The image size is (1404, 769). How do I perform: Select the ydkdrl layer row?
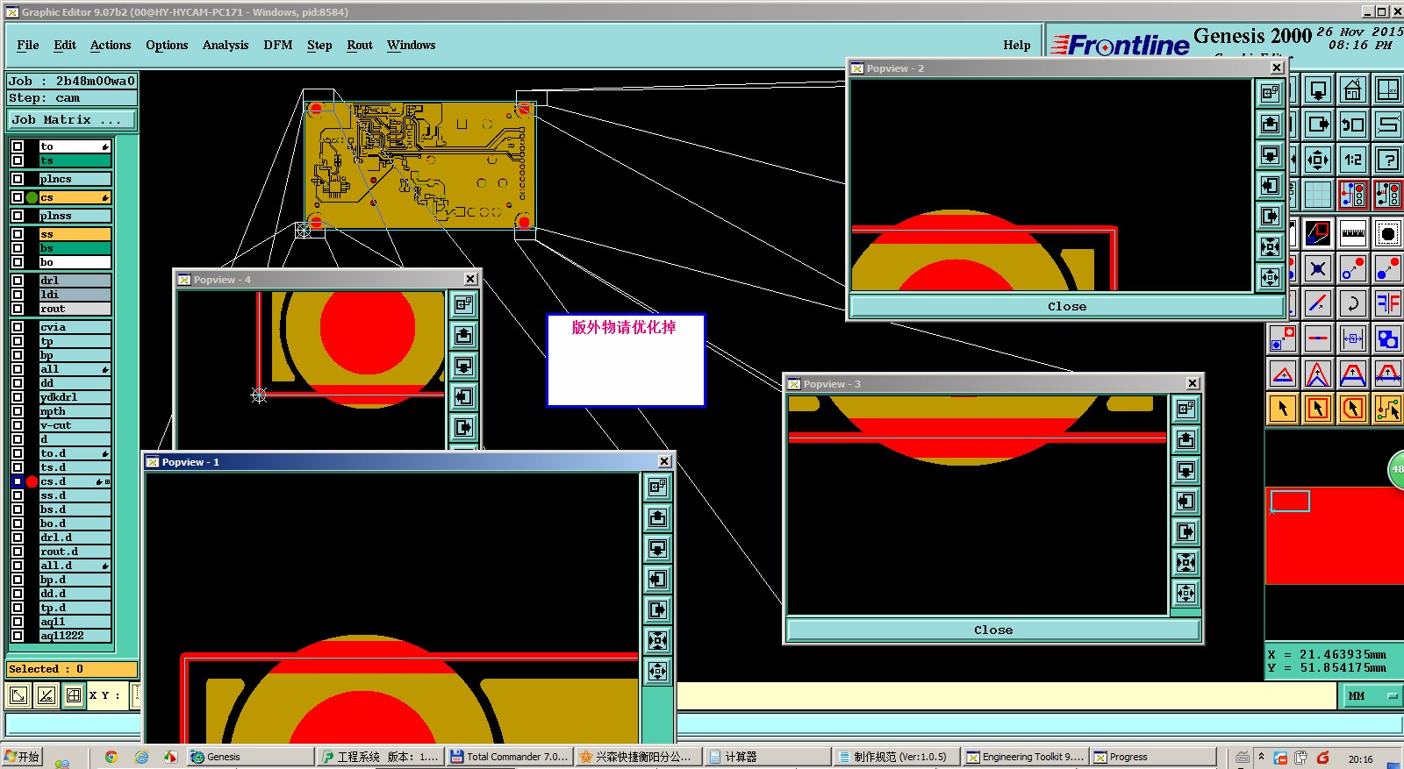(75, 397)
